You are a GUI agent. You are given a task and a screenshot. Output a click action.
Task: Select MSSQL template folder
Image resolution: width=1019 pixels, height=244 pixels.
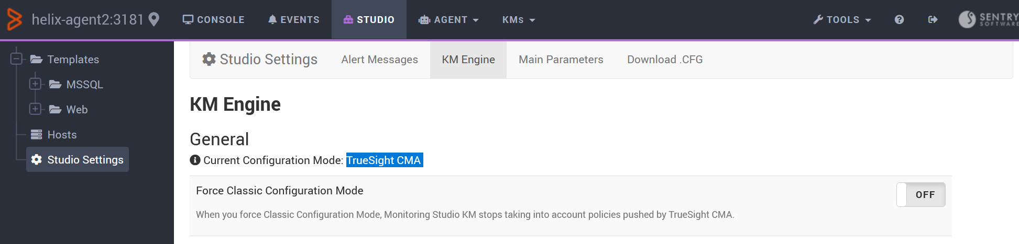pyautogui.click(x=84, y=85)
